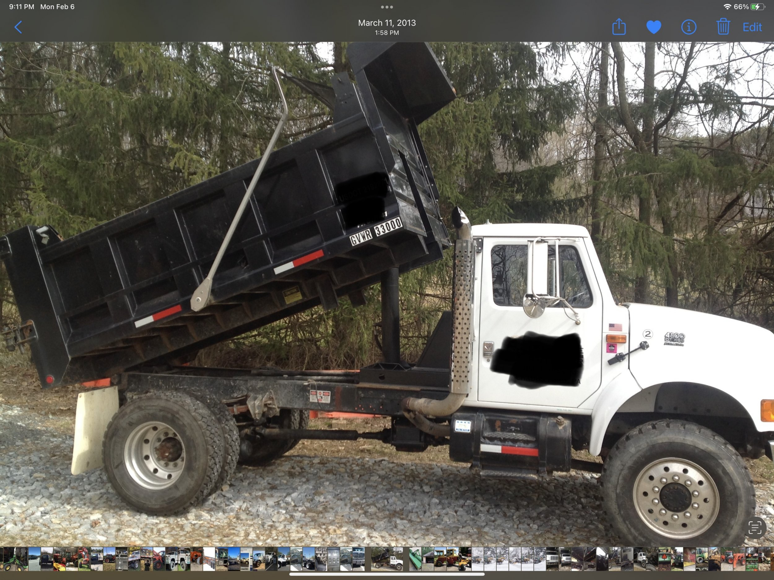Tap the home indicator bar

pyautogui.click(x=387, y=574)
